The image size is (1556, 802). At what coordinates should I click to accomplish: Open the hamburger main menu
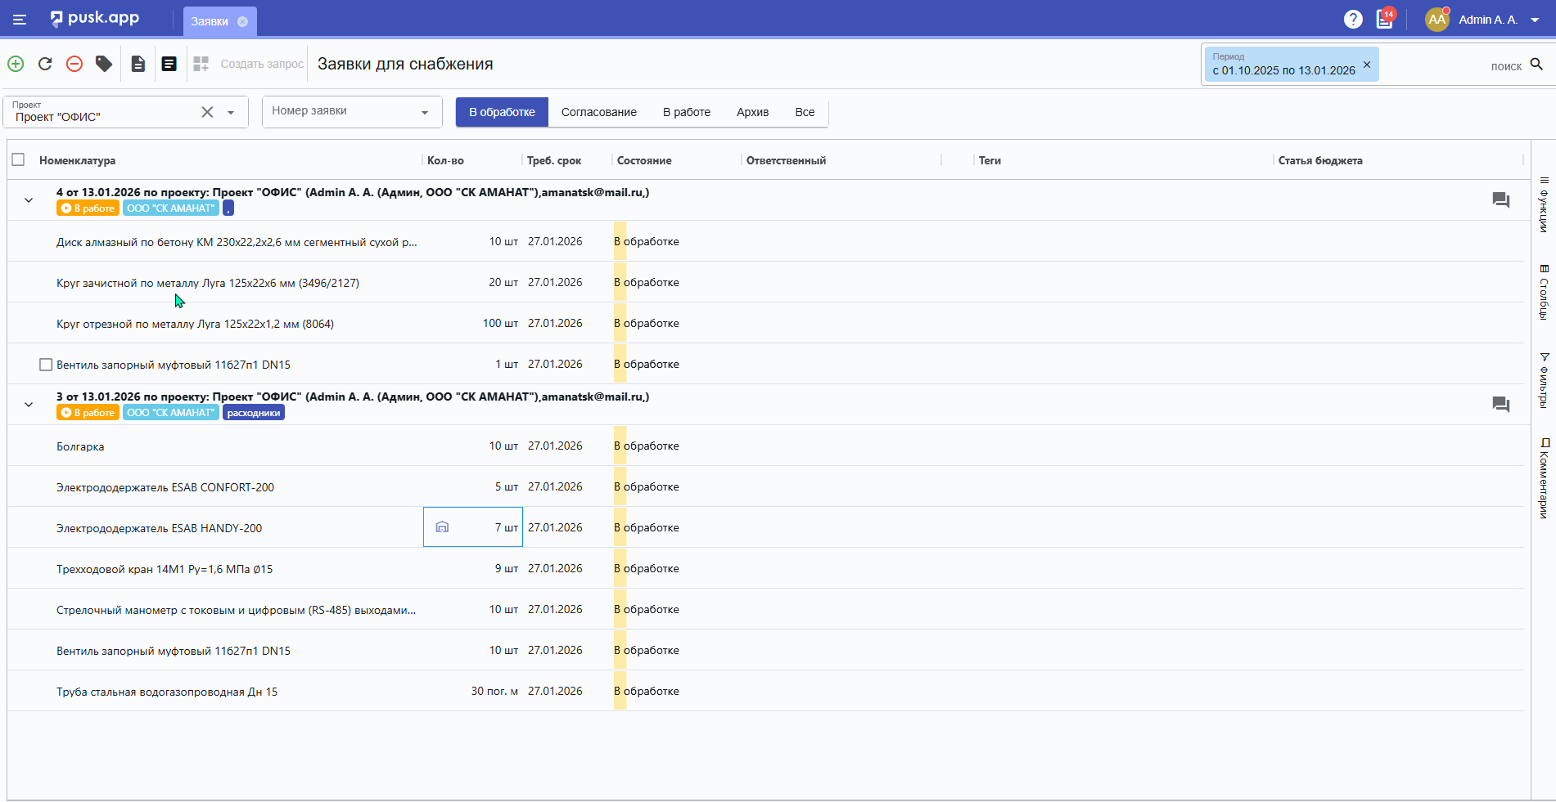pyautogui.click(x=20, y=20)
